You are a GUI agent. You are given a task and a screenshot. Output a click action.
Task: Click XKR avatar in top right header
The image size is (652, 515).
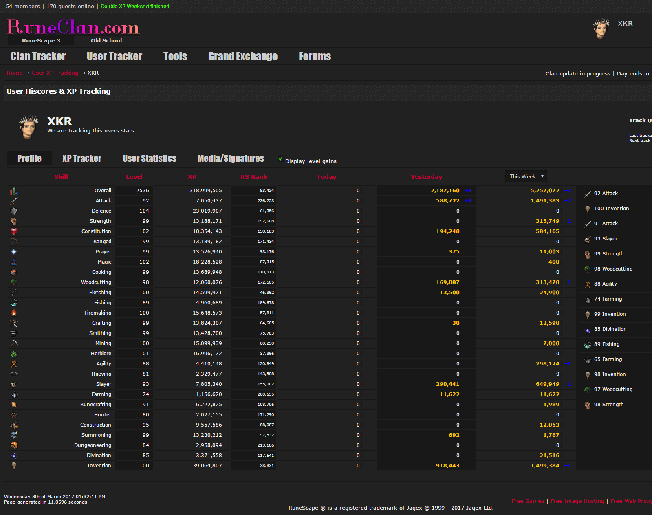[x=601, y=29]
